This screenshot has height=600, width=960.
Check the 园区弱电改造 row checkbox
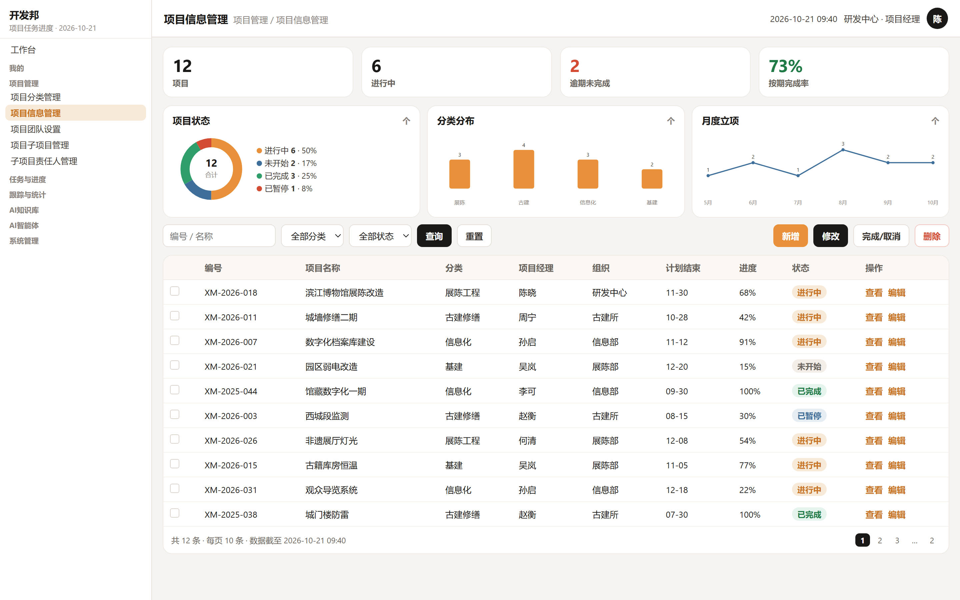tap(175, 365)
